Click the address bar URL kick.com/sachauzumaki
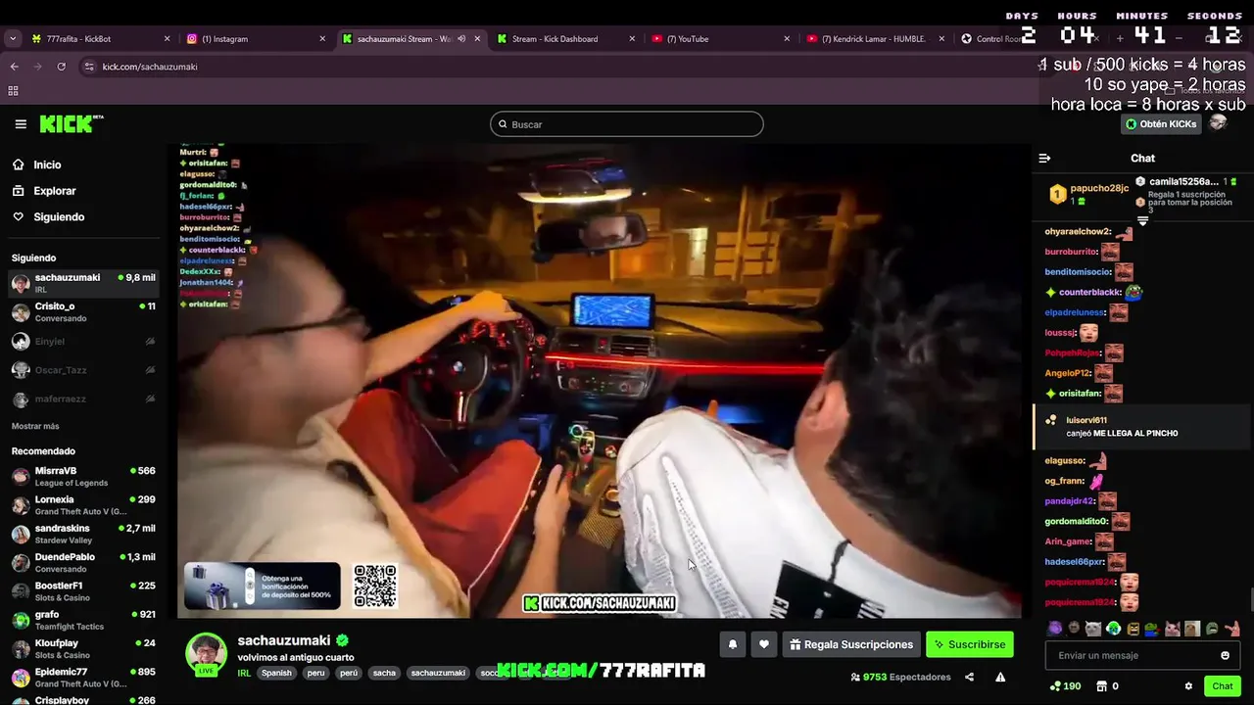The height and width of the screenshot is (705, 1254). click(150, 67)
